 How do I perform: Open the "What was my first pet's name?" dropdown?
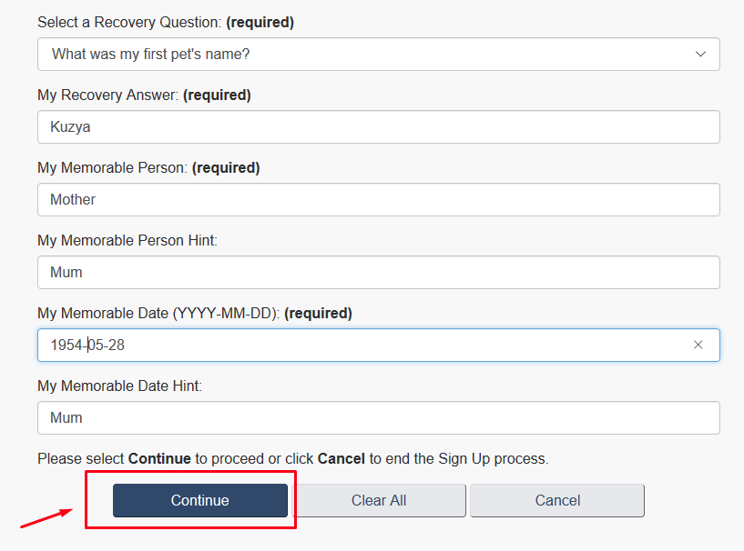379,54
